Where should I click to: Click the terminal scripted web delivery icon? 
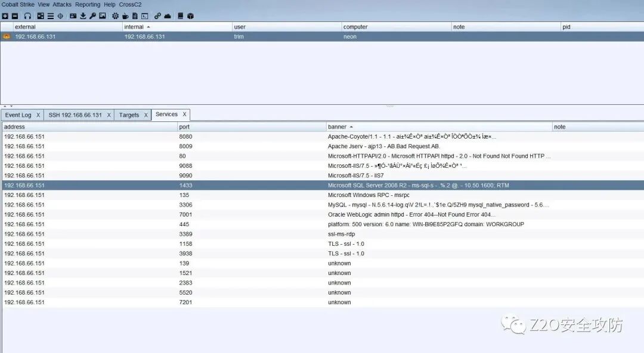tap(144, 16)
